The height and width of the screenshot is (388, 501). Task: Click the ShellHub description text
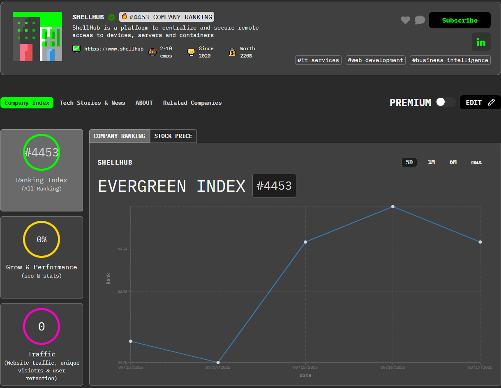166,32
